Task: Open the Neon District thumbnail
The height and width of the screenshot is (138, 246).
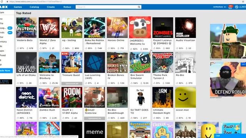Action: coord(27,97)
